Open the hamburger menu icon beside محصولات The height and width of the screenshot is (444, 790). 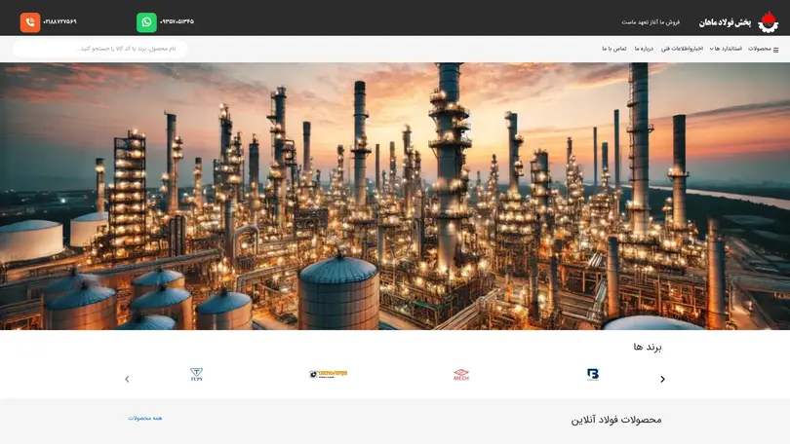(776, 50)
